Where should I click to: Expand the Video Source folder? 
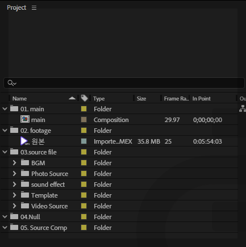[15, 206]
